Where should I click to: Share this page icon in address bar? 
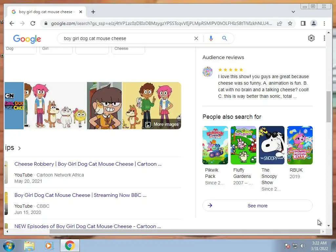pos(280,23)
